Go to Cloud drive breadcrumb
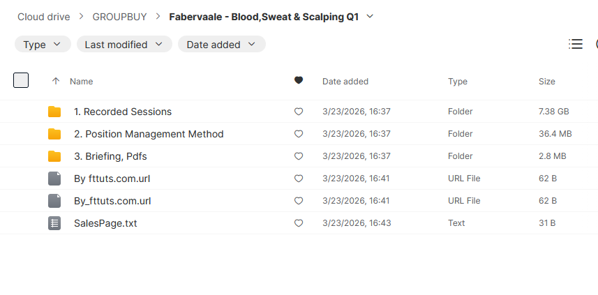Image resolution: width=598 pixels, height=295 pixels. point(46,16)
